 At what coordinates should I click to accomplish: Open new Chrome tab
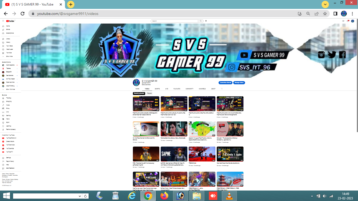click(x=71, y=4)
